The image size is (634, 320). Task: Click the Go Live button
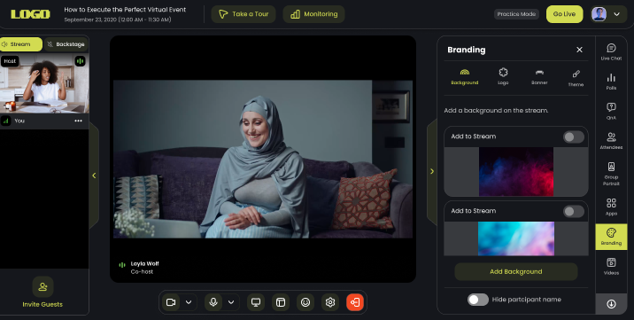(x=564, y=14)
